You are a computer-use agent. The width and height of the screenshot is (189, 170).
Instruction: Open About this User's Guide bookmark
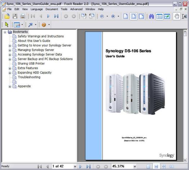click(34, 41)
